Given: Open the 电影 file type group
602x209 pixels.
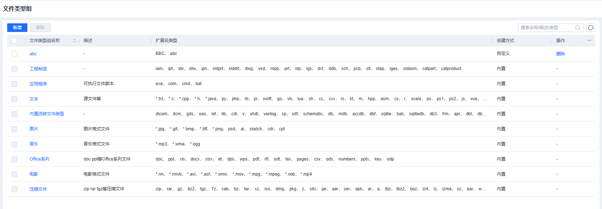Looking at the screenshot, I should 34,174.
